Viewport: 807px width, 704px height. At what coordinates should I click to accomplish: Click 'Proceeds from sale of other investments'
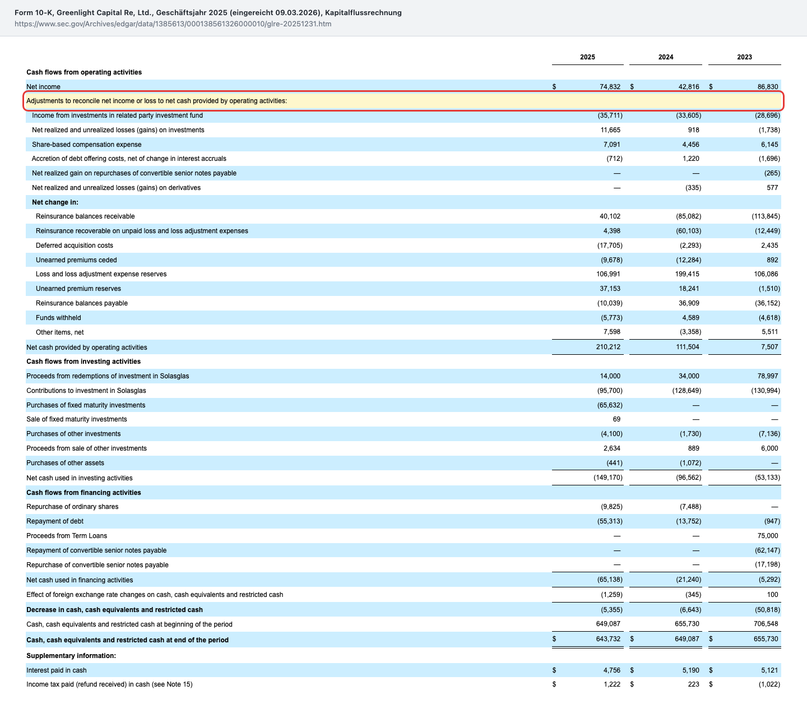[x=86, y=448]
